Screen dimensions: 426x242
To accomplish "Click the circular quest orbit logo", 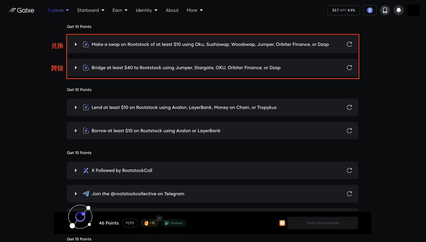I will tap(80, 216).
